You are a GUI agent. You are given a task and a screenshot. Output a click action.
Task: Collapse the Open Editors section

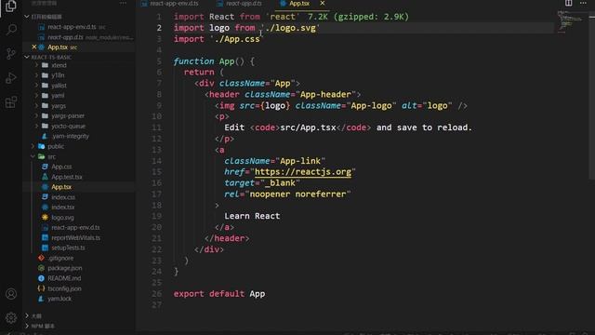point(27,17)
